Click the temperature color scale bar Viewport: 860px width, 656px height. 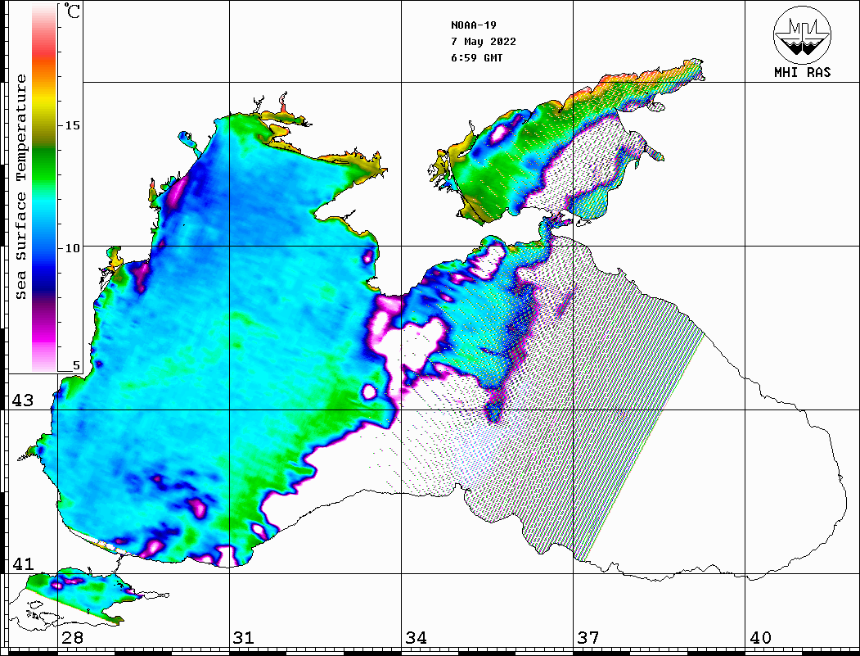click(x=44, y=188)
